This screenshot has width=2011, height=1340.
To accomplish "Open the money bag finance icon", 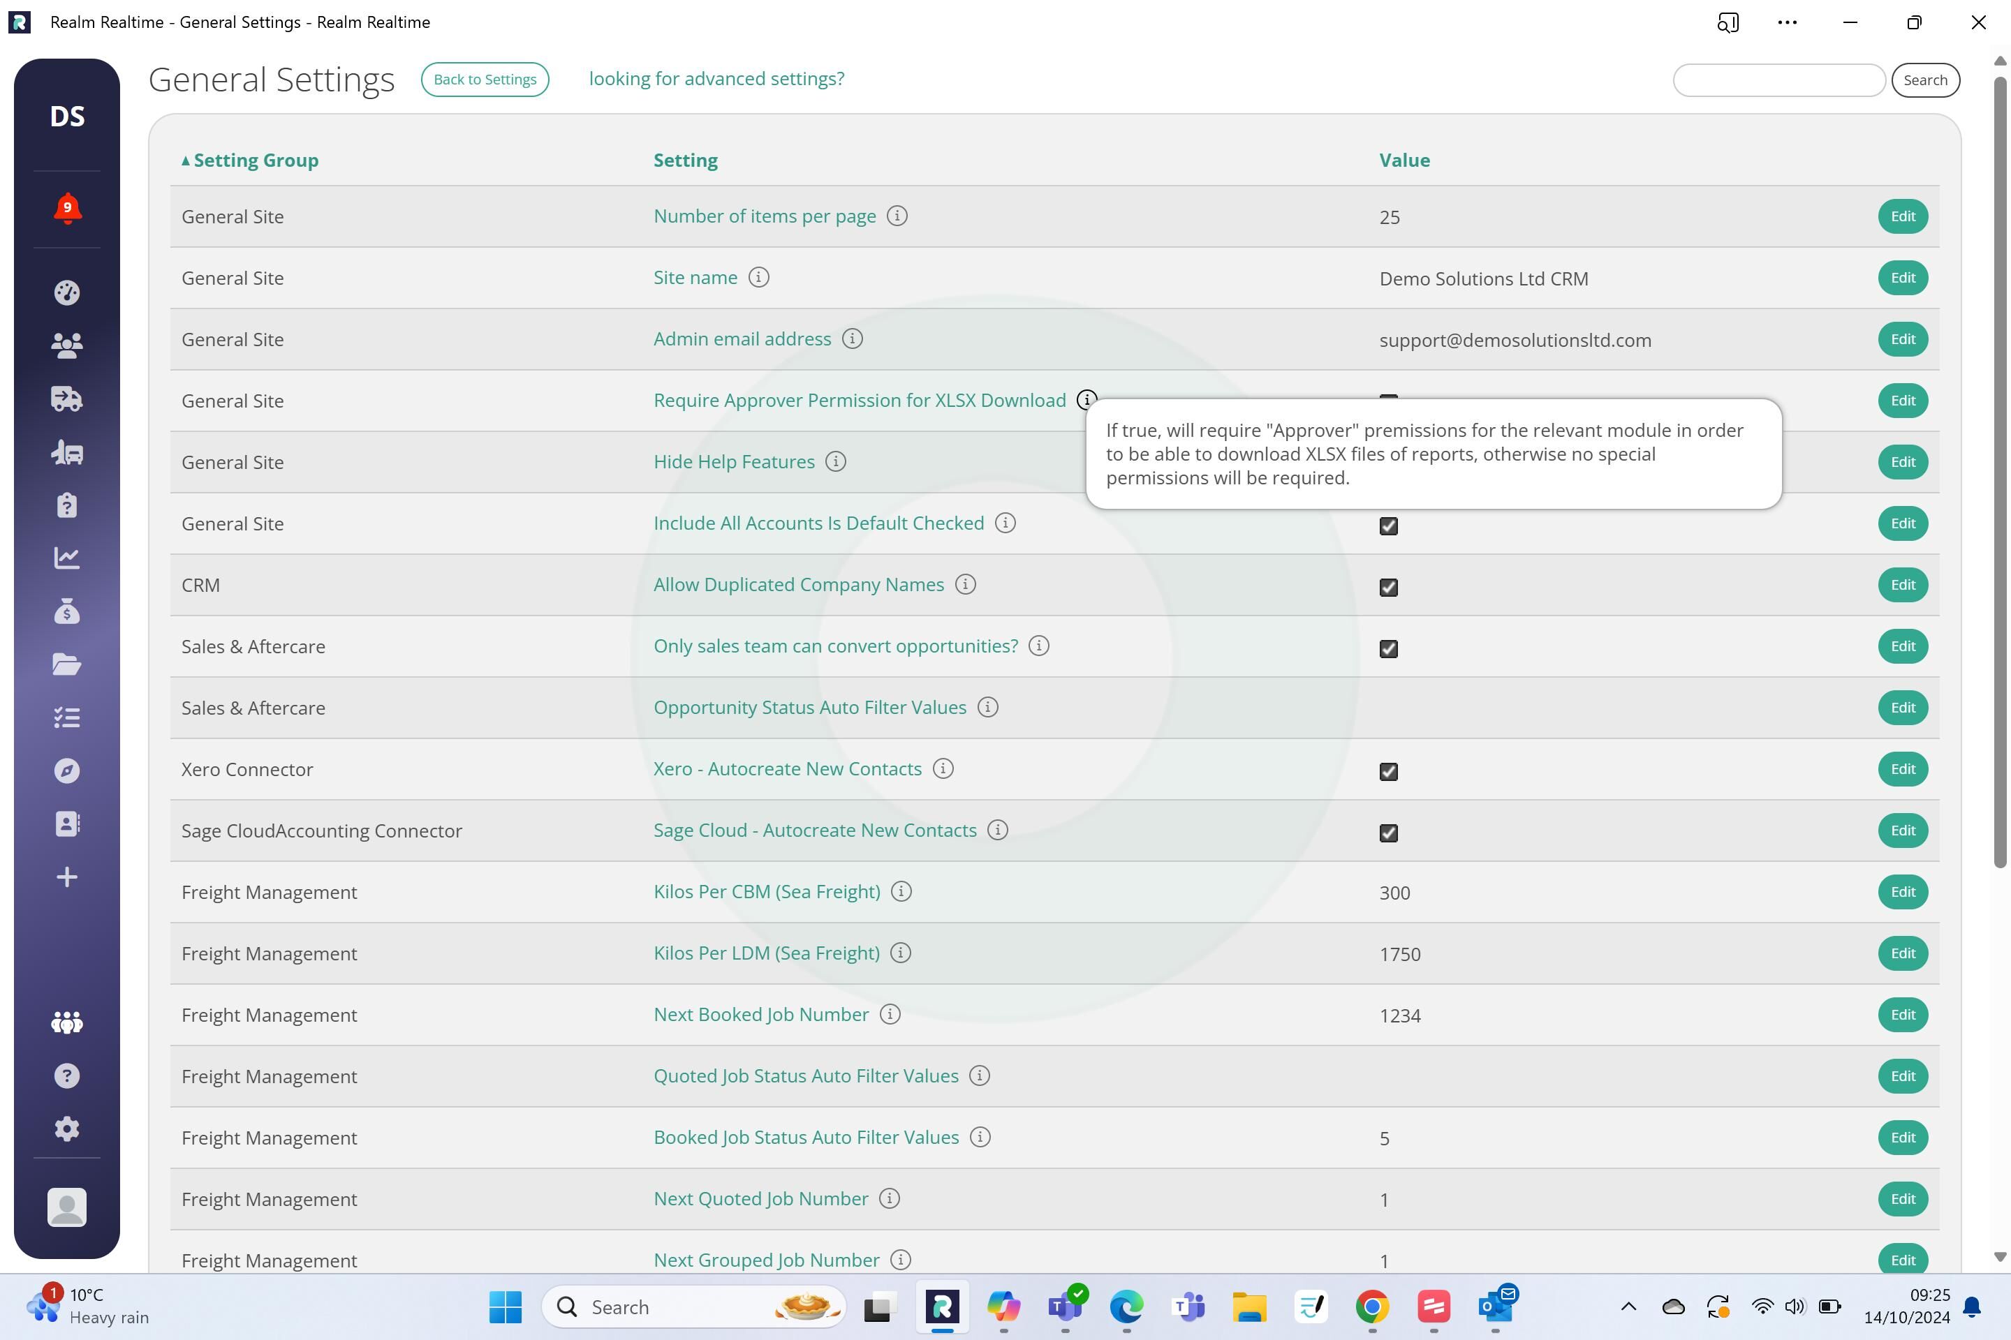I will [x=67, y=611].
